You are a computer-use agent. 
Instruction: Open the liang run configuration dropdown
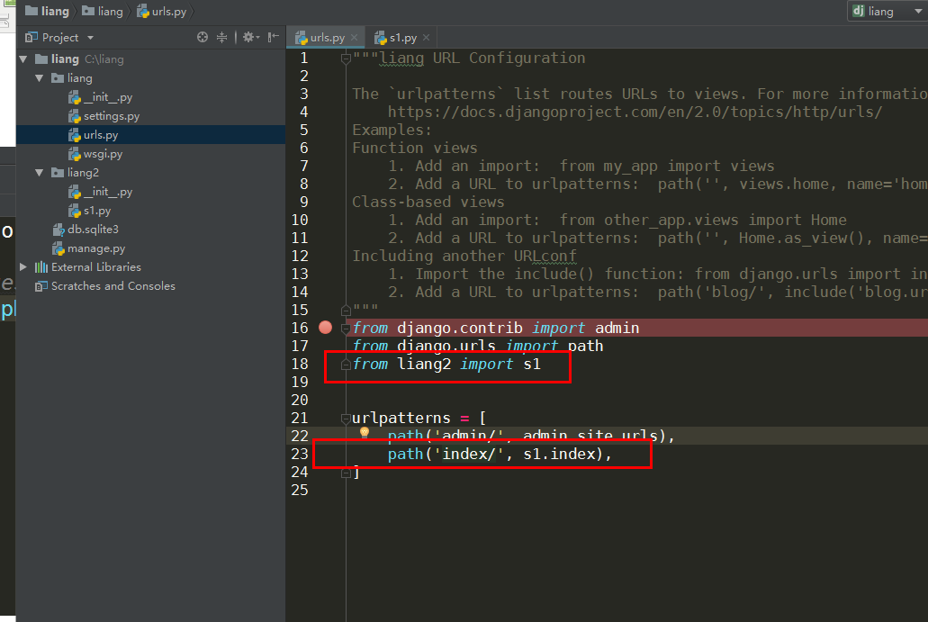point(918,11)
